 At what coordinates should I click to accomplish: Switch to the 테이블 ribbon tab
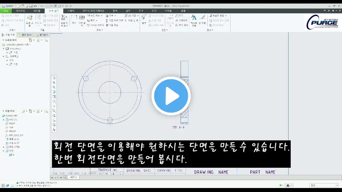coord(37,11)
